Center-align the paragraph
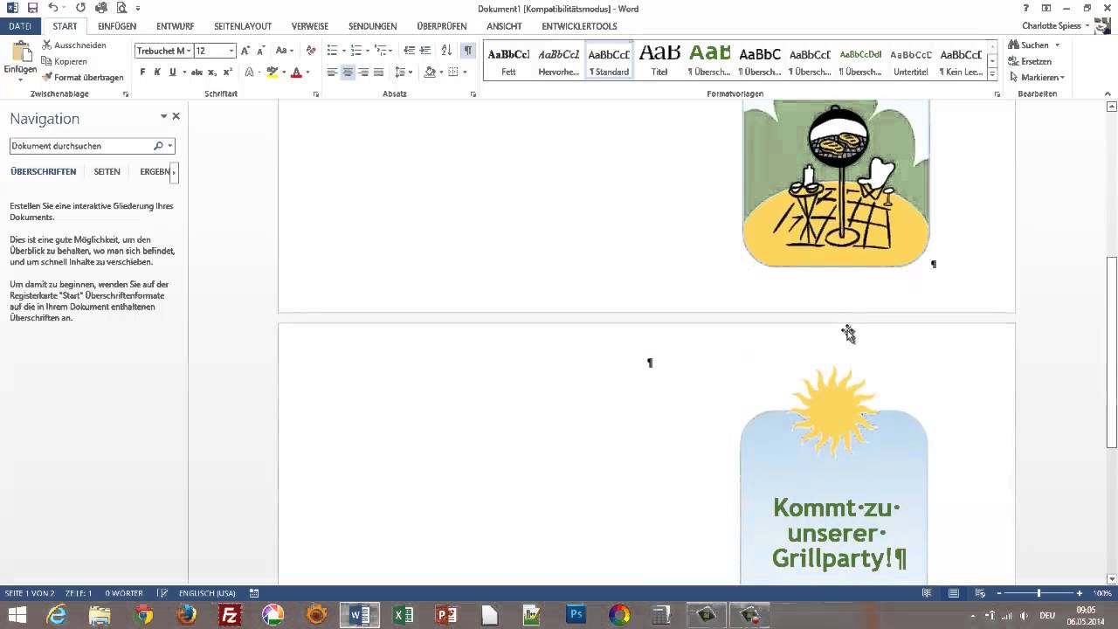 [348, 73]
